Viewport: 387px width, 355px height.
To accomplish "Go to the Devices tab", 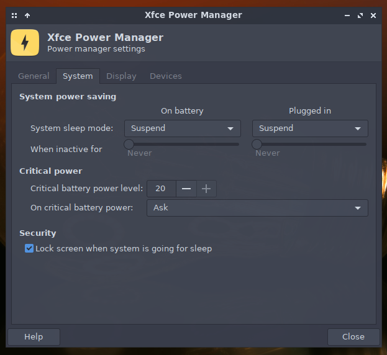I will coord(166,76).
